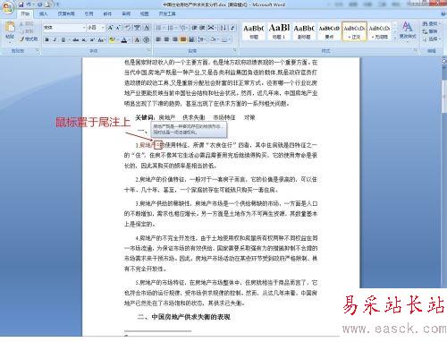Switch to the 开始 (Home) tab
This screenshot has height=342, width=447.
point(25,13)
